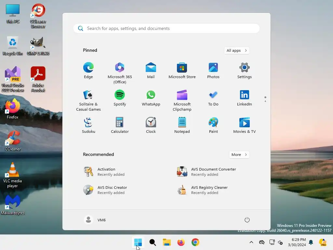Screen dimensions: 333x250
Task: Open Spotify
Action: click(120, 98)
